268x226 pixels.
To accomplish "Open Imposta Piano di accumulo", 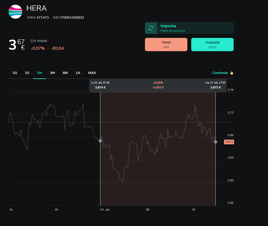I will [x=189, y=28].
